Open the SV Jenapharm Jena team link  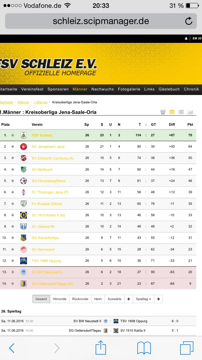tap(48, 147)
